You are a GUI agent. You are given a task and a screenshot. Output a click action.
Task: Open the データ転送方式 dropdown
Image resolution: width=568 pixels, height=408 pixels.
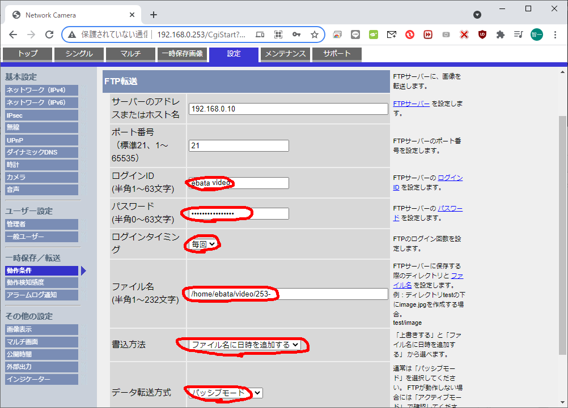pos(226,393)
